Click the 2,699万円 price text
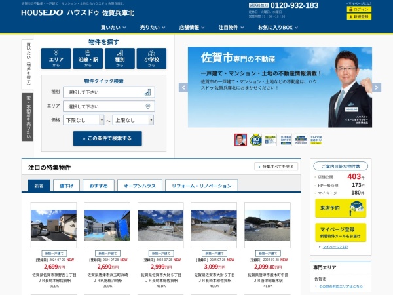The image size is (393, 295). [54, 267]
